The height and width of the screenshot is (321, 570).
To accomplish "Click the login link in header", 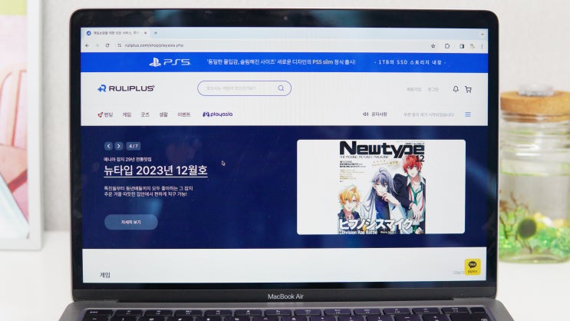I will point(433,90).
